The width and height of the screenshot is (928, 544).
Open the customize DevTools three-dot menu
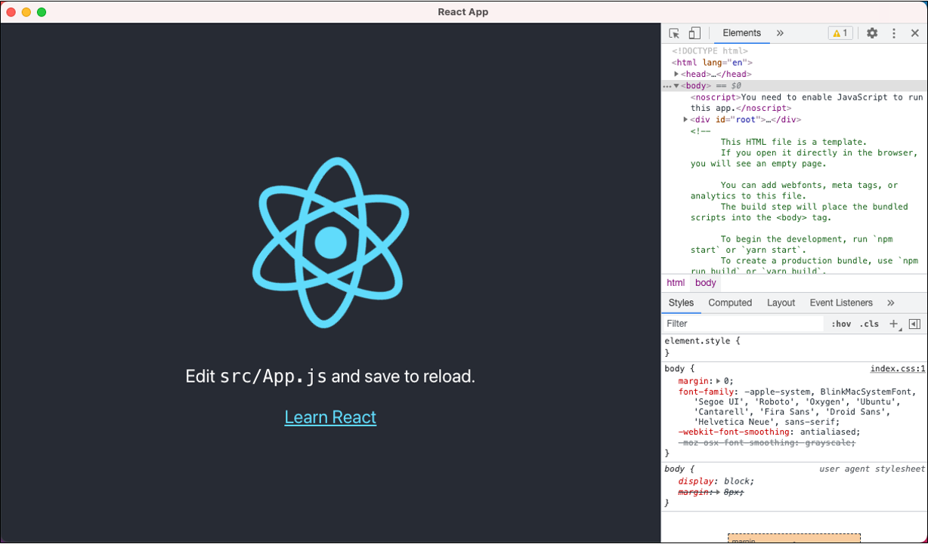(x=893, y=32)
